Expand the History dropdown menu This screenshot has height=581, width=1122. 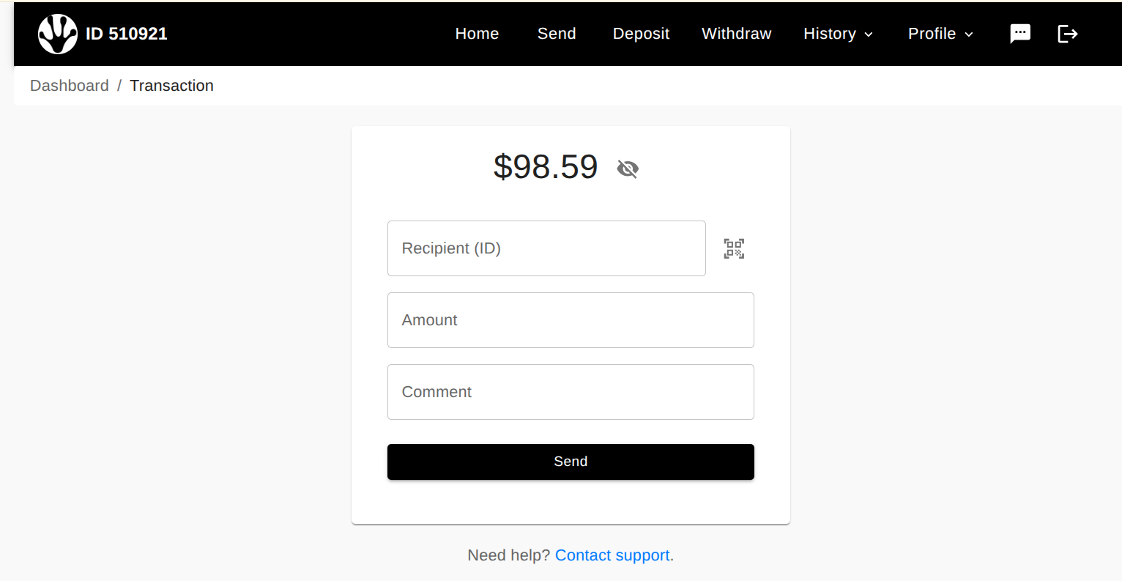pyautogui.click(x=838, y=34)
